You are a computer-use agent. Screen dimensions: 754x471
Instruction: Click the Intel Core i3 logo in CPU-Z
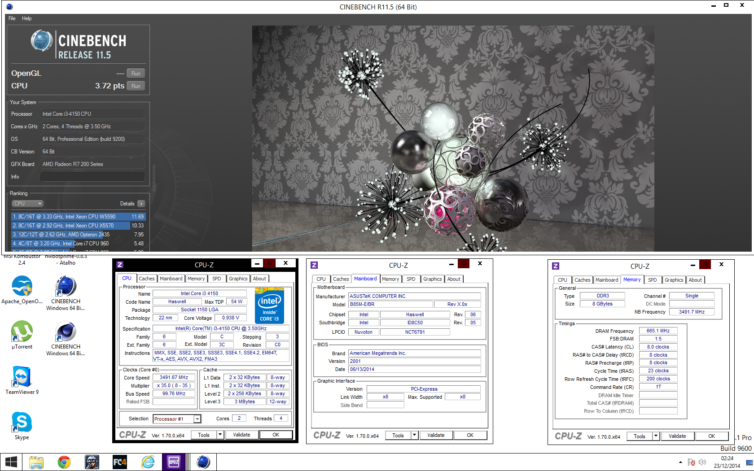coord(269,306)
